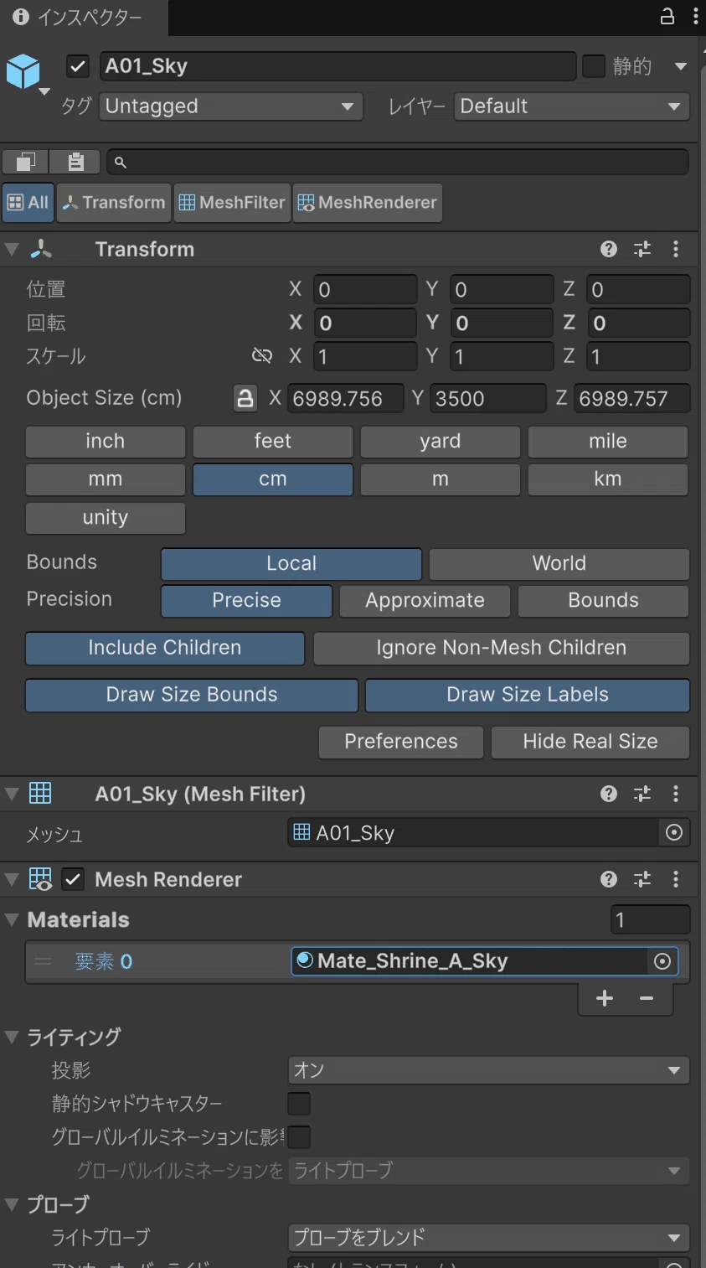Toggle the Mesh Renderer enabled checkbox
This screenshot has height=1268, width=706.
(x=73, y=879)
